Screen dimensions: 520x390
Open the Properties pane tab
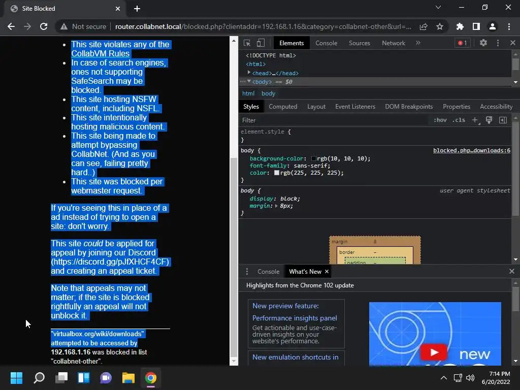click(457, 107)
